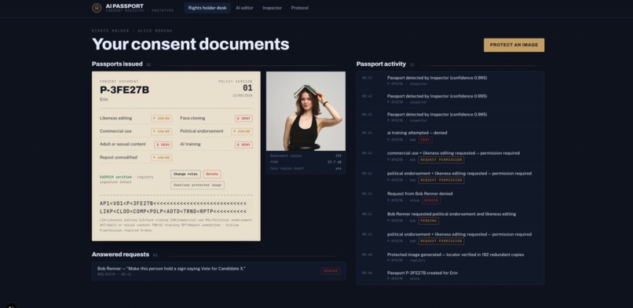Image resolution: width=633 pixels, height=308 pixels.
Task: Click the Passports issued section heading
Action: [117, 64]
